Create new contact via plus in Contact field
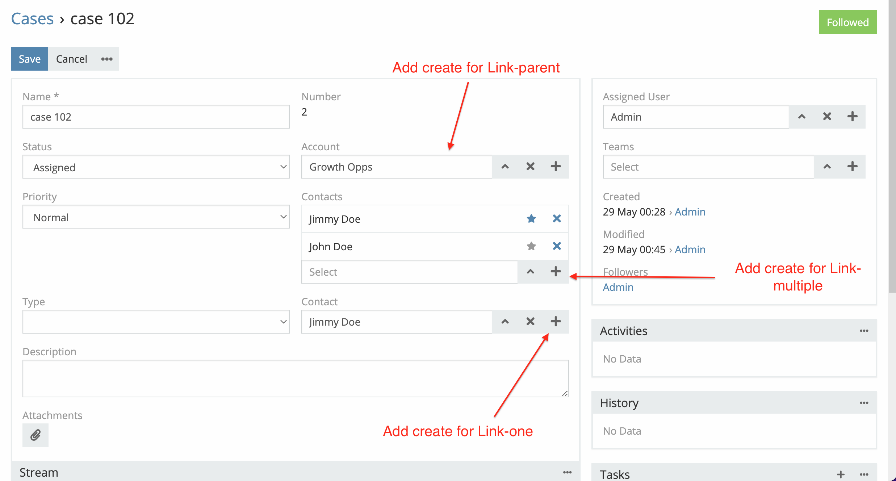Screen dimensions: 896x481 coord(556,321)
